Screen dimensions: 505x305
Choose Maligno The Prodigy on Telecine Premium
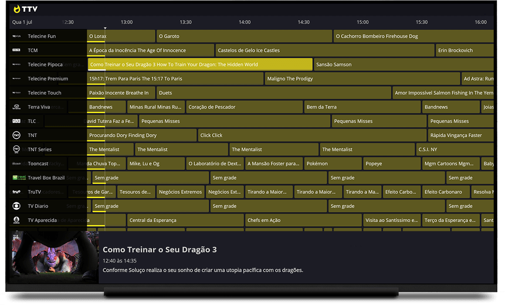(x=362, y=79)
